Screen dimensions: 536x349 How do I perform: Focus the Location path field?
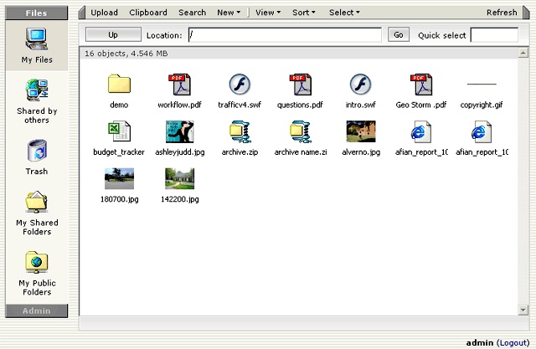285,35
